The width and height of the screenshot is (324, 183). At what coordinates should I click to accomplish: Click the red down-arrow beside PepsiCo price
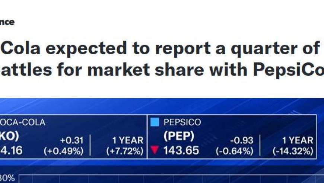pyautogui.click(x=155, y=150)
